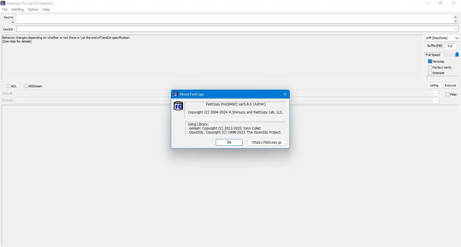Click into the Buffer(MB) field showing 512
The width and height of the screenshot is (461, 247).
(450, 46)
